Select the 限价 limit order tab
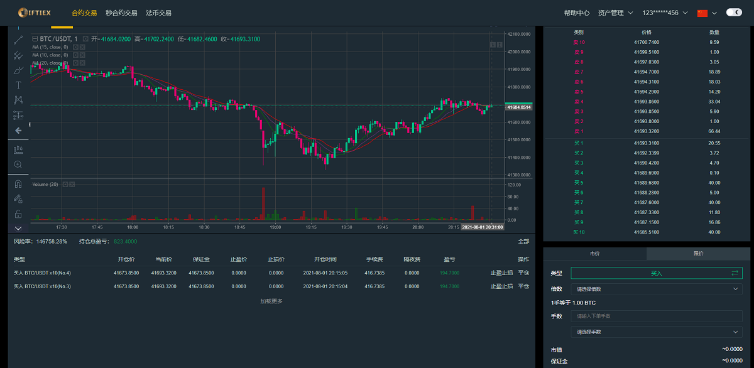Viewport: 754px width, 368px height. pos(698,254)
